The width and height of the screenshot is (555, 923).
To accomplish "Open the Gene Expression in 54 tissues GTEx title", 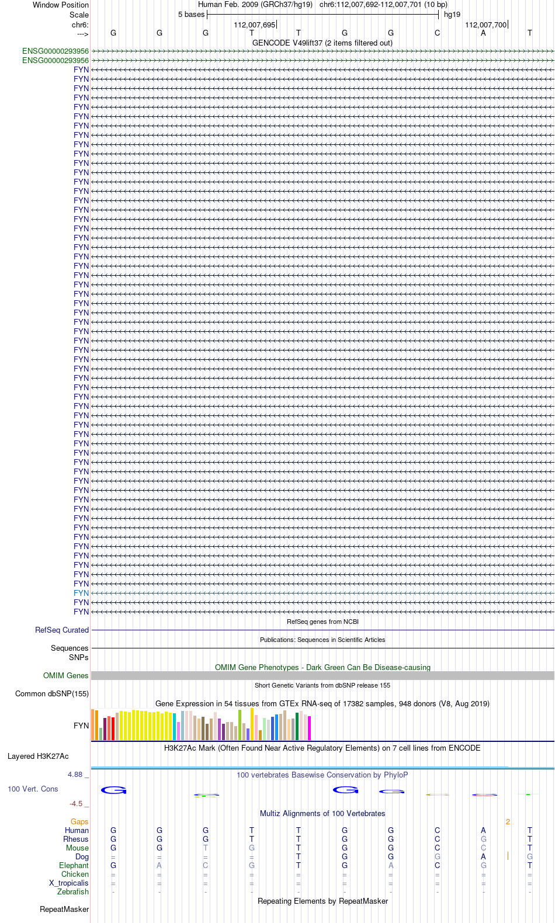I will (x=322, y=703).
